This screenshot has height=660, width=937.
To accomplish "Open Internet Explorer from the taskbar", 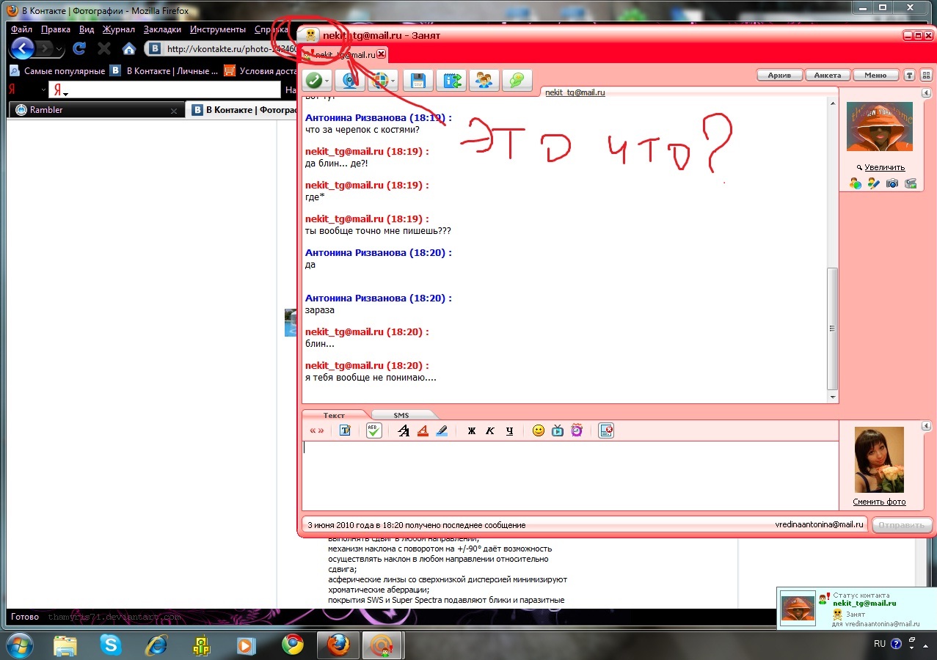I will pyautogui.click(x=156, y=645).
